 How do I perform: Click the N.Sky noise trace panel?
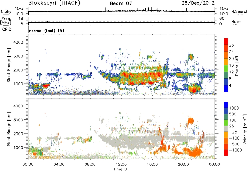point(121,11)
